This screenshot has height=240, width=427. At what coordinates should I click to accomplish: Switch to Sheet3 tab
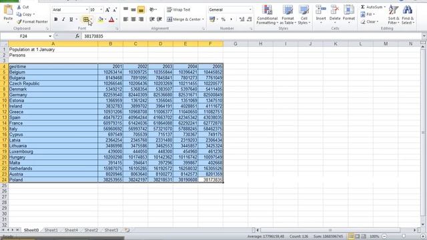click(111, 230)
